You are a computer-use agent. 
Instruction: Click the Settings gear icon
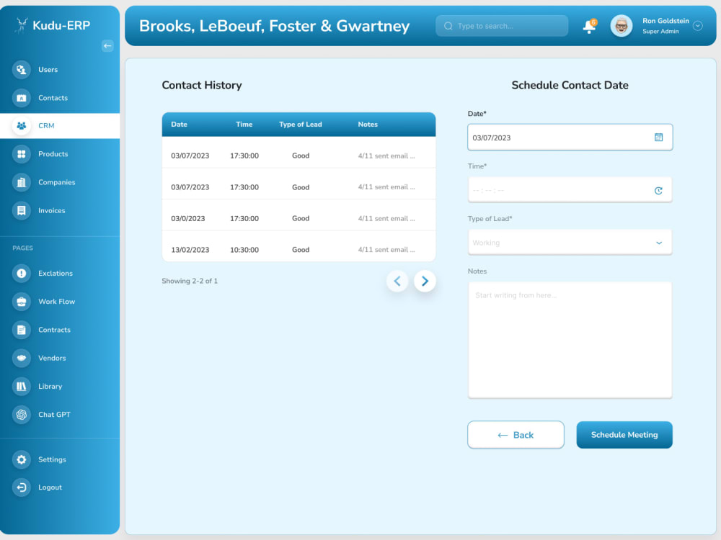tap(21, 459)
